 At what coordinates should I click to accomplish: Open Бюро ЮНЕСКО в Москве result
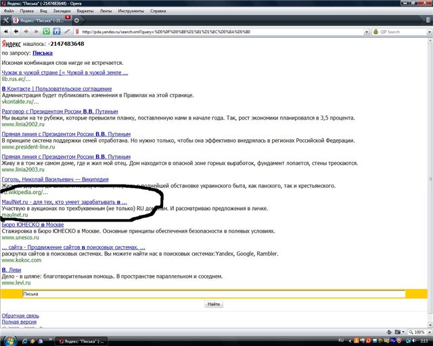(x=32, y=224)
